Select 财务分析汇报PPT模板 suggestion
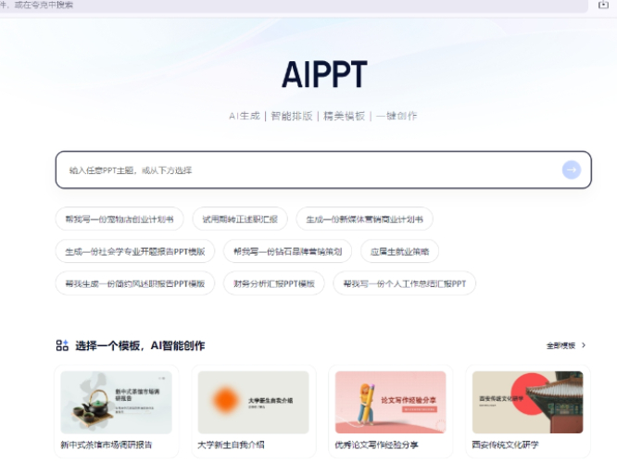This screenshot has height=463, width=617. click(274, 283)
